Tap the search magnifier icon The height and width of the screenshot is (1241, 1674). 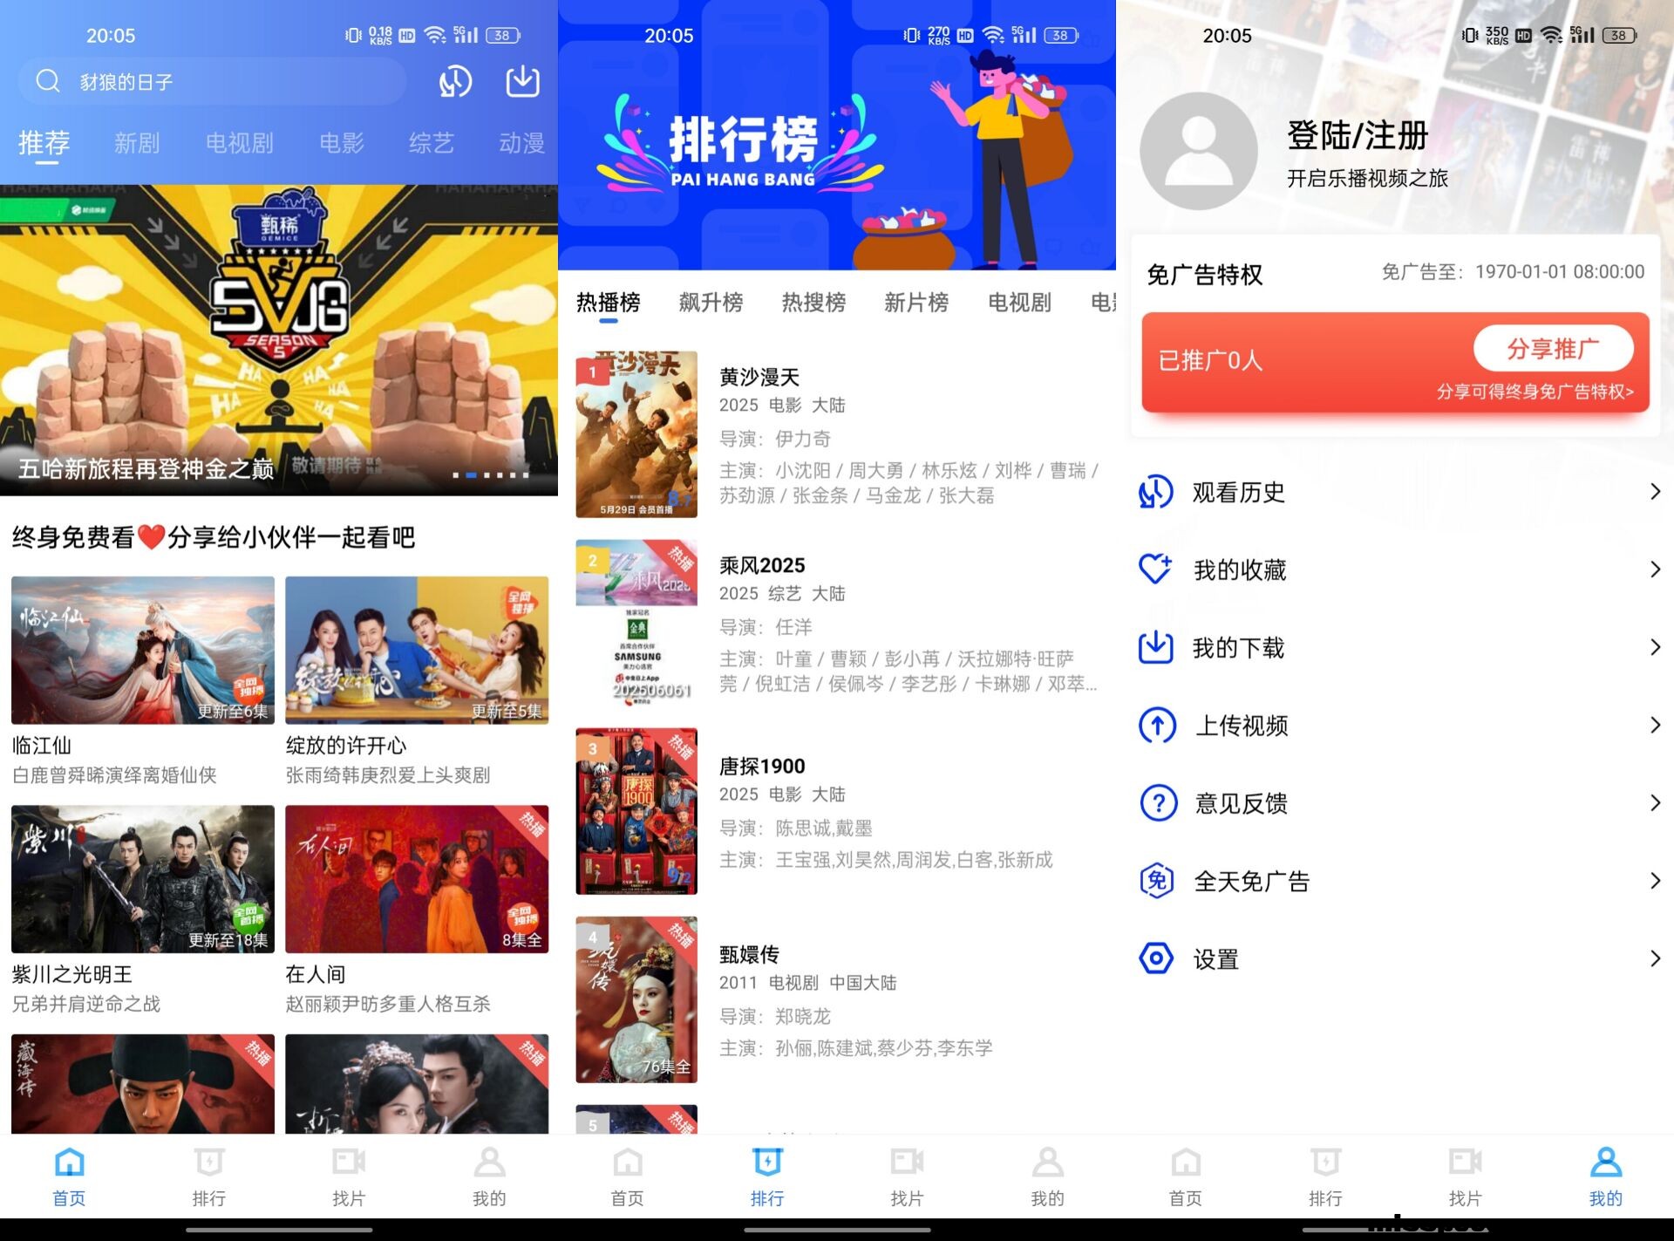point(47,81)
